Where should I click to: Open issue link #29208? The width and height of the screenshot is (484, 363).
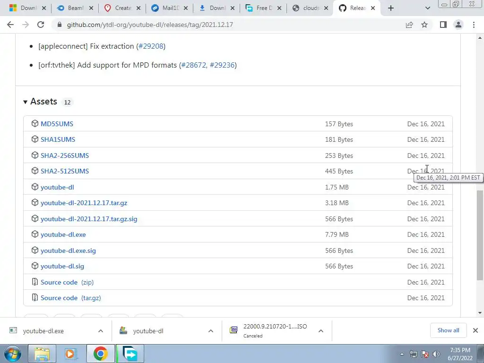[151, 46]
